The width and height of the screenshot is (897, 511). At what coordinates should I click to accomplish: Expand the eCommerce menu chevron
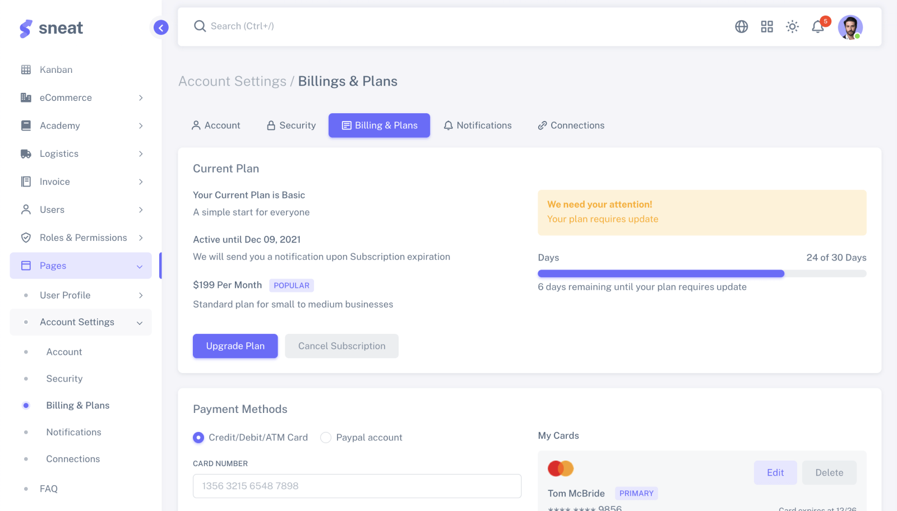pos(141,97)
